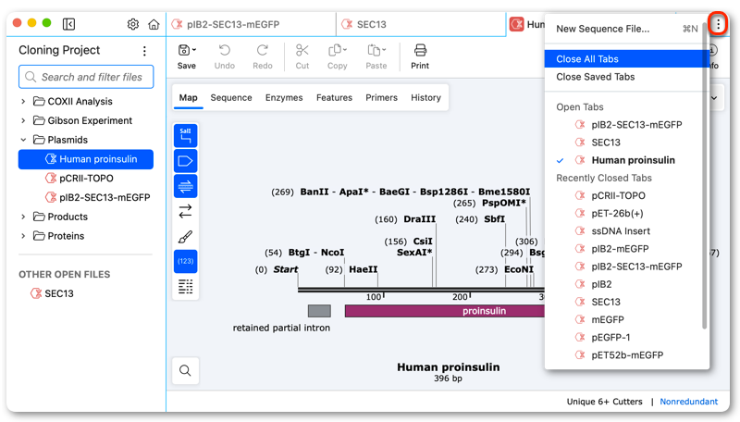
Task: Switch to the Primers view tab
Action: click(x=381, y=98)
